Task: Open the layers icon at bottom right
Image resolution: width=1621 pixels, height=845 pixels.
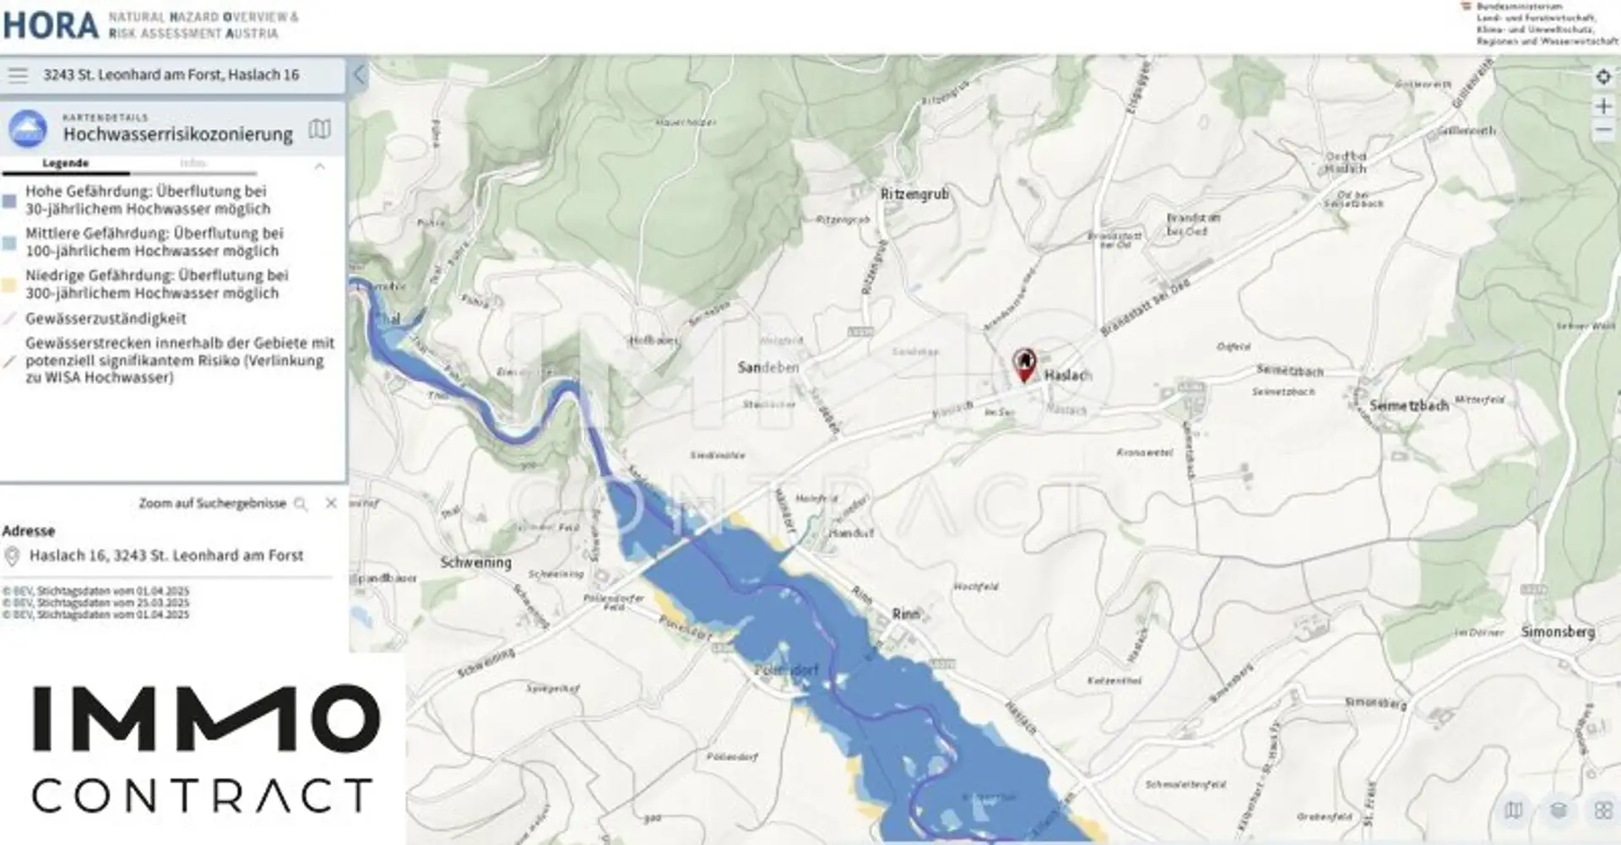Action: tap(1559, 810)
